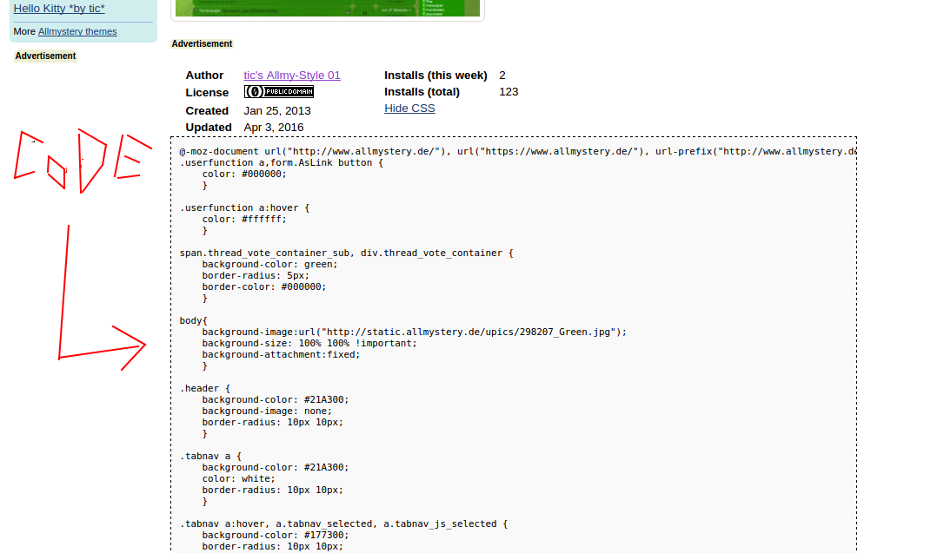Click the Advertisement label in the sidebar
Screen dimensions: 944x553
[x=46, y=56]
